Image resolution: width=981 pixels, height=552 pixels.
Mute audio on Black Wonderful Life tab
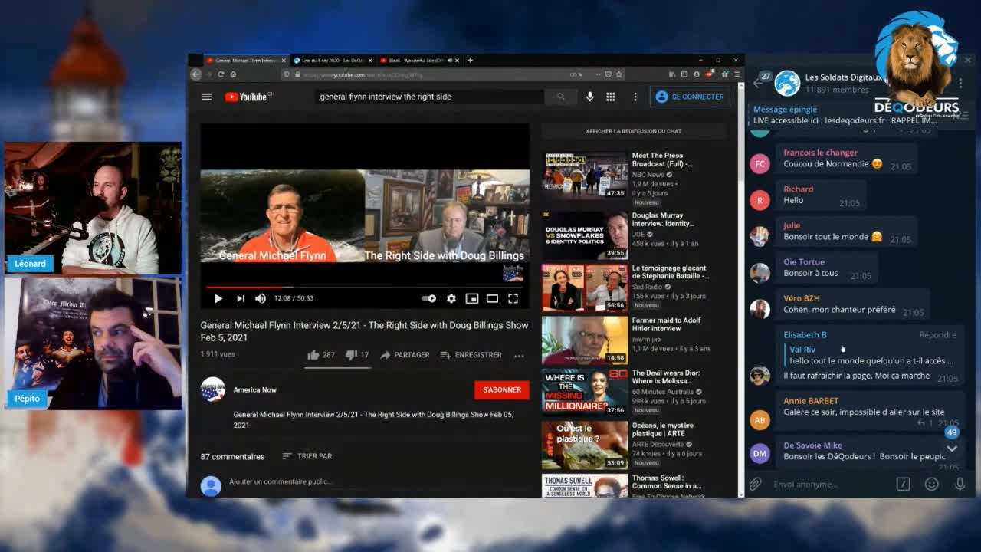point(450,60)
